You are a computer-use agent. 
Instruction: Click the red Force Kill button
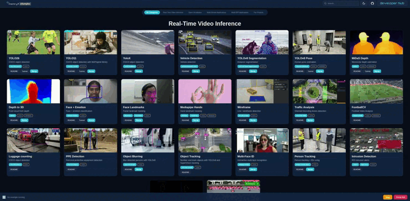point(401,197)
